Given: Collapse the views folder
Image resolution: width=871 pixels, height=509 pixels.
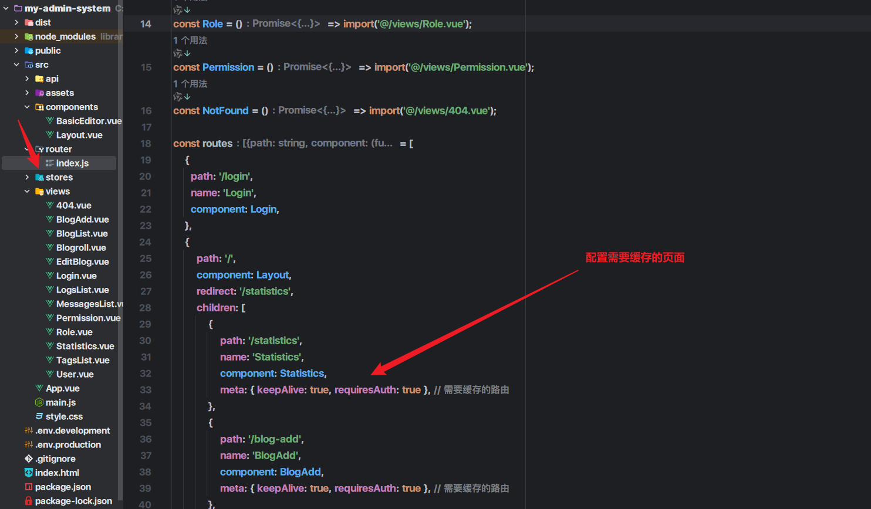Looking at the screenshot, I should coord(27,191).
